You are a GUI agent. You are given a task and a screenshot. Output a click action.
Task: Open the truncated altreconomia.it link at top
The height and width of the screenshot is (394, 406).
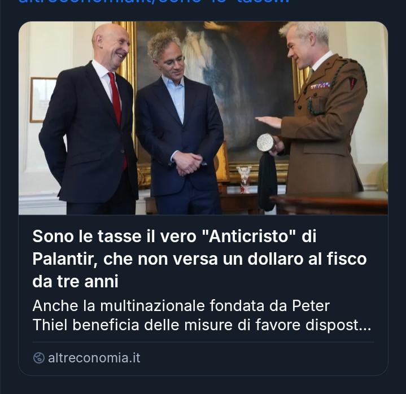[x=154, y=2]
